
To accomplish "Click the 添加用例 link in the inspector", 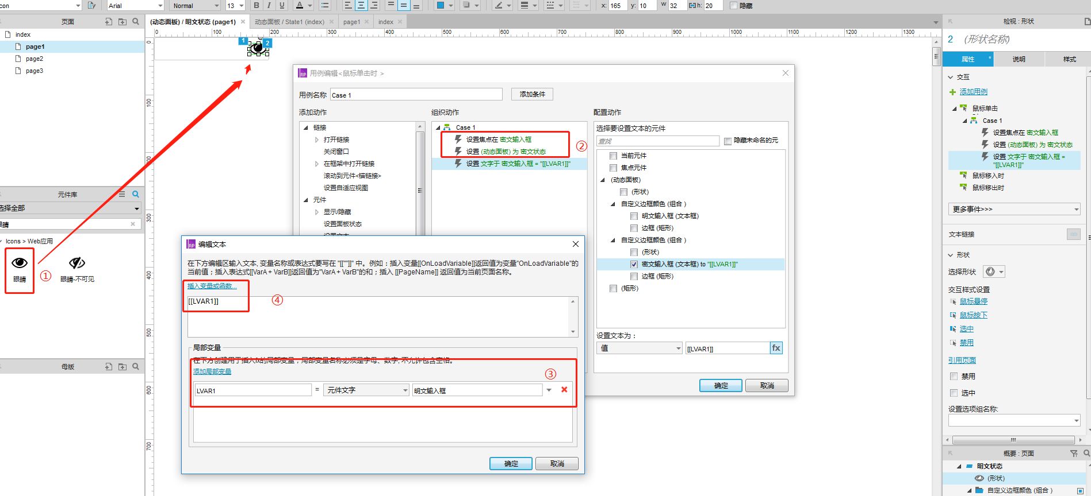I will 973,92.
